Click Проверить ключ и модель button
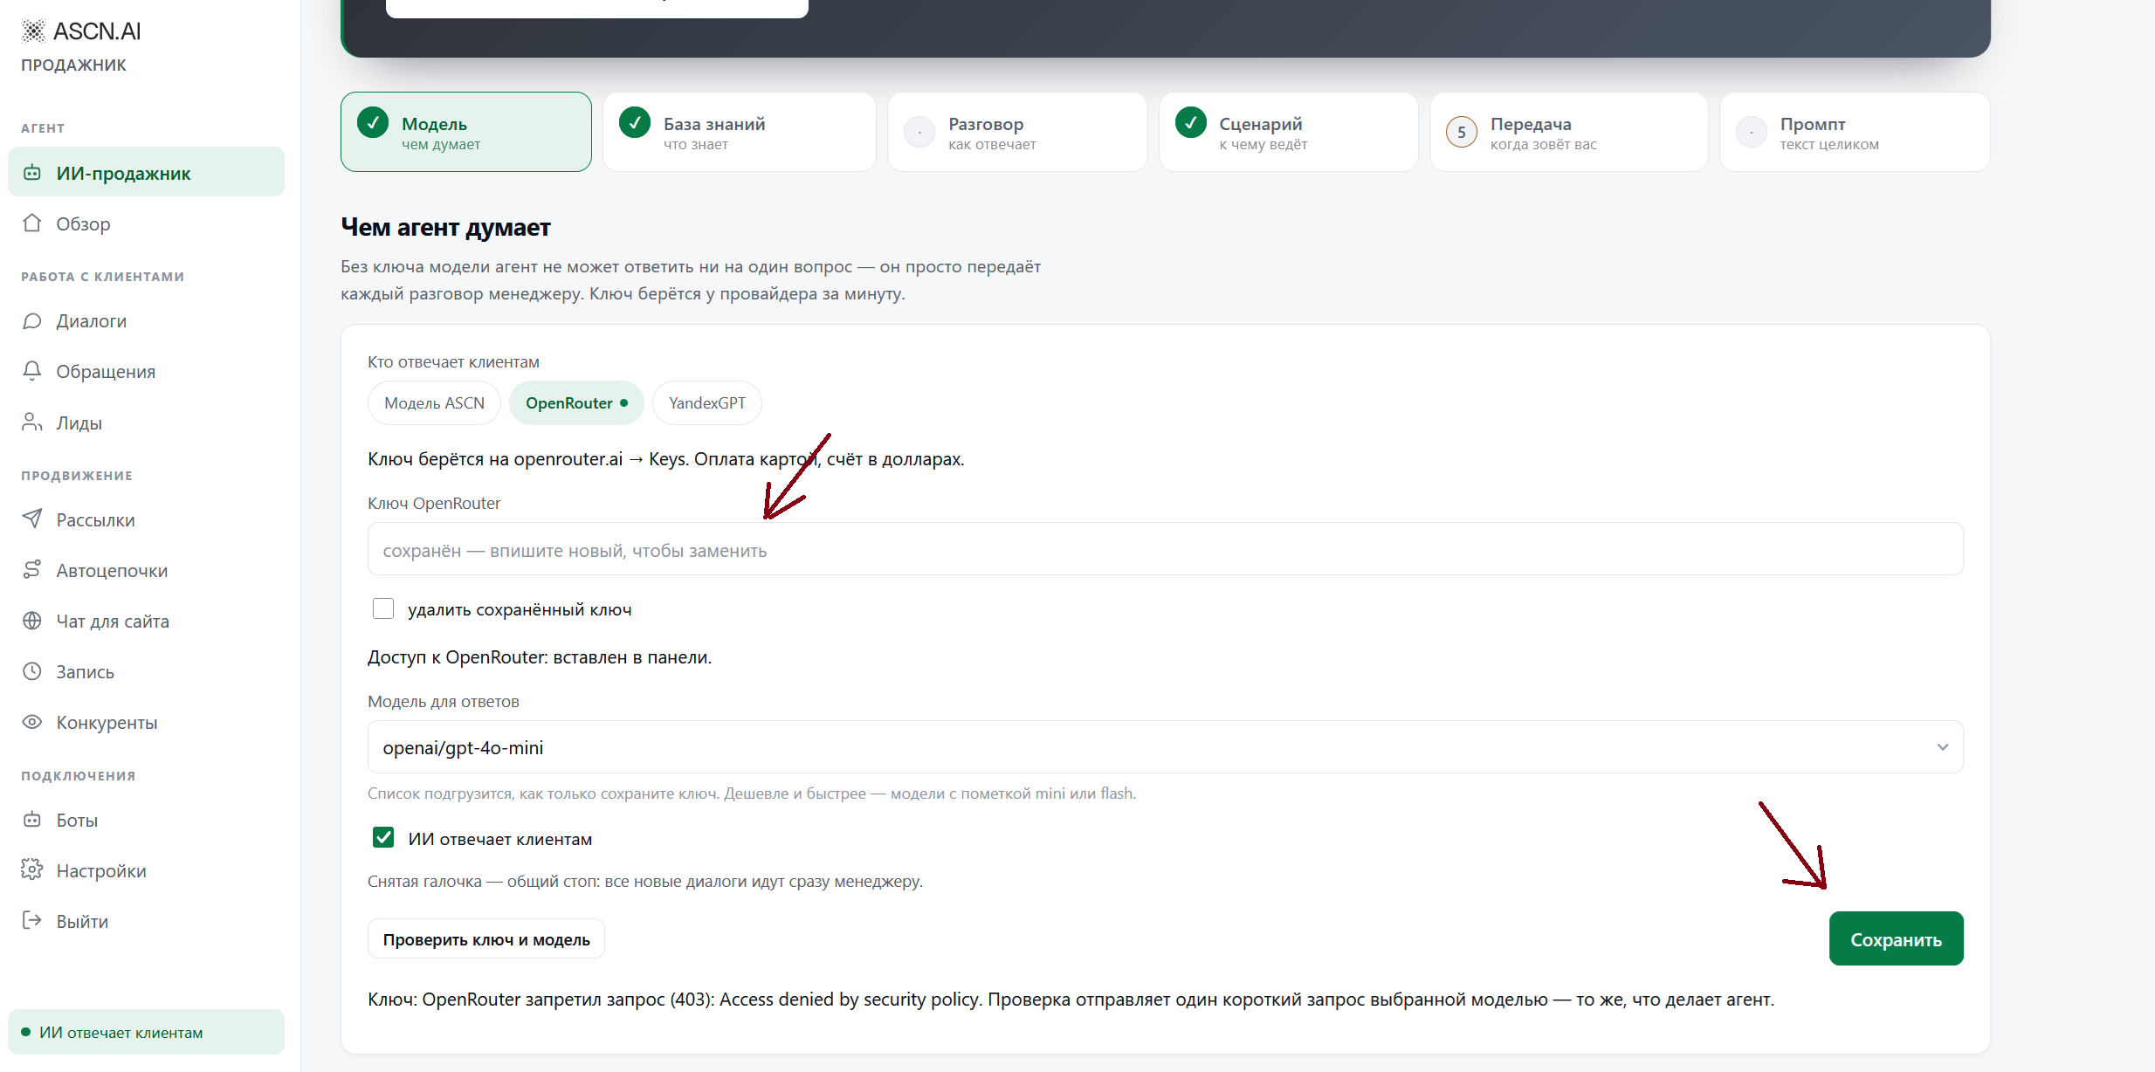Viewport: 2155px width, 1072px height. [x=486, y=939]
